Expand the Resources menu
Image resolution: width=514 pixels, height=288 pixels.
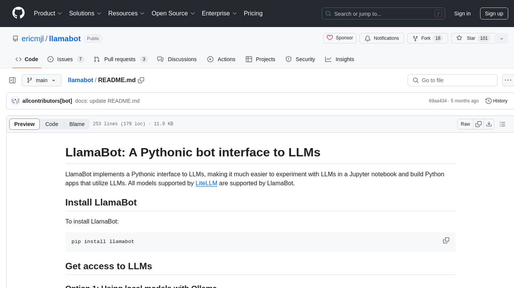(x=127, y=13)
